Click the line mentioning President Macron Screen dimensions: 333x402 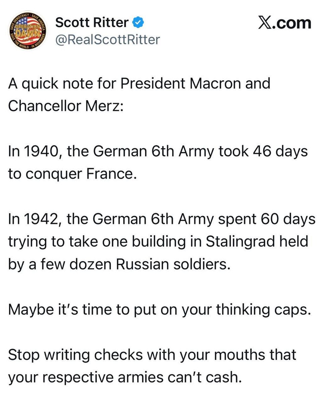139,83
